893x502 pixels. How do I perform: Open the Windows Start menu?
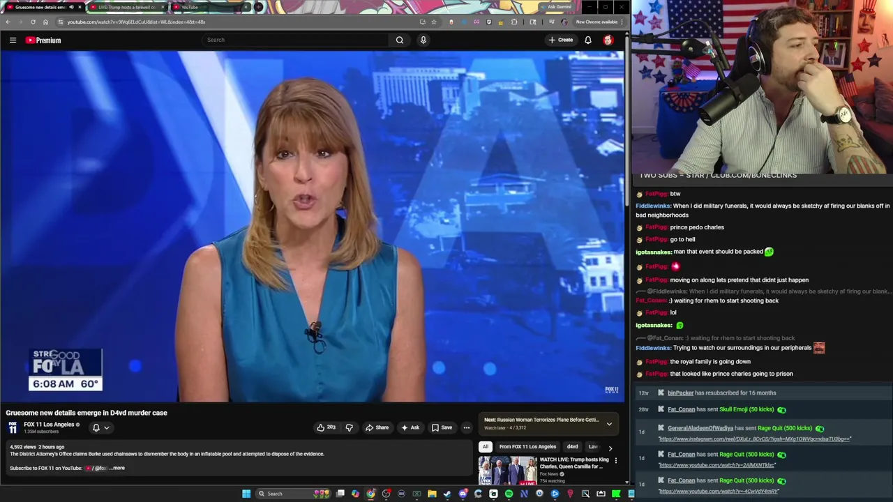point(246,494)
